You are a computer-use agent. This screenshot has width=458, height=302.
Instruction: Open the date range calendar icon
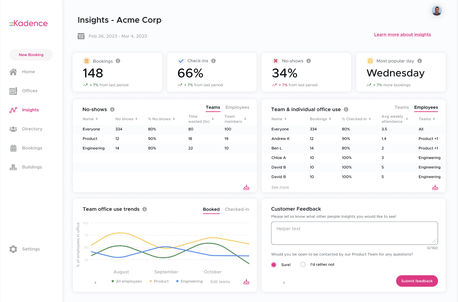pyautogui.click(x=81, y=36)
